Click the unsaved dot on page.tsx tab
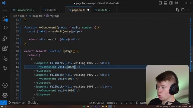 click(88, 10)
